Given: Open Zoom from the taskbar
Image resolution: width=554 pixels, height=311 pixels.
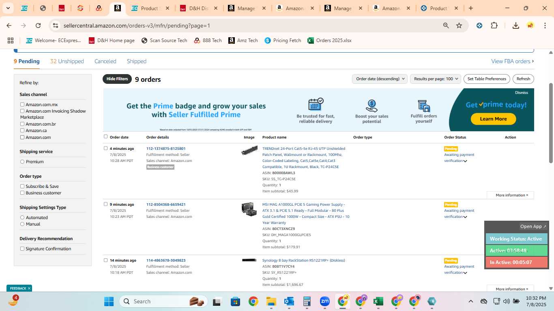Looking at the screenshot, I should click(325, 301).
